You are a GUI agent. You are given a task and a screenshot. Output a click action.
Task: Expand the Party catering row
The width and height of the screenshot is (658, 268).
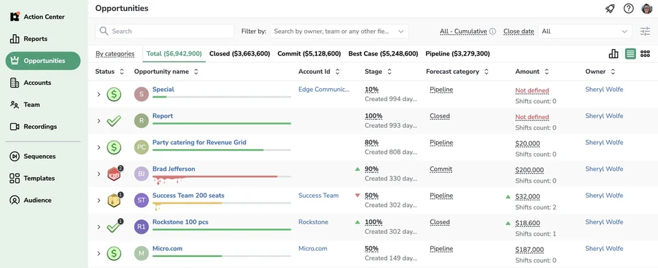coord(99,148)
